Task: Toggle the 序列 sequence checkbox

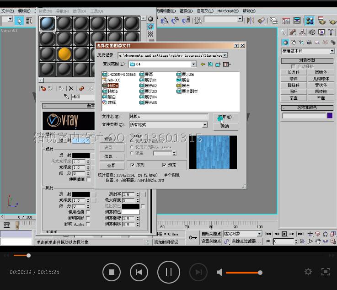Action: (x=133, y=165)
